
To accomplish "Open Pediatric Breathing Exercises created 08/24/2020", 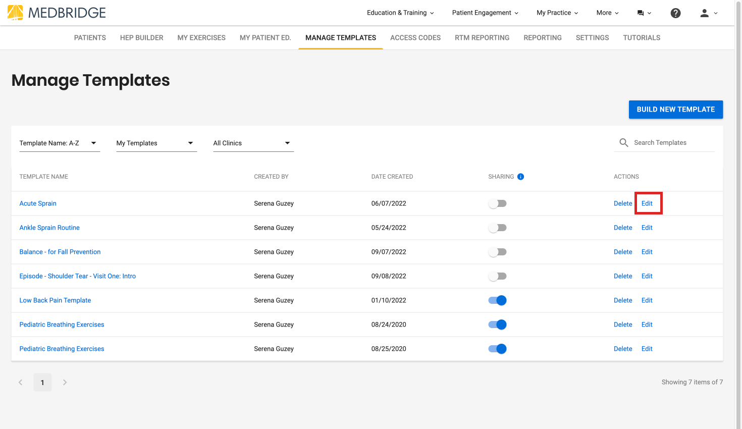I will coord(62,325).
